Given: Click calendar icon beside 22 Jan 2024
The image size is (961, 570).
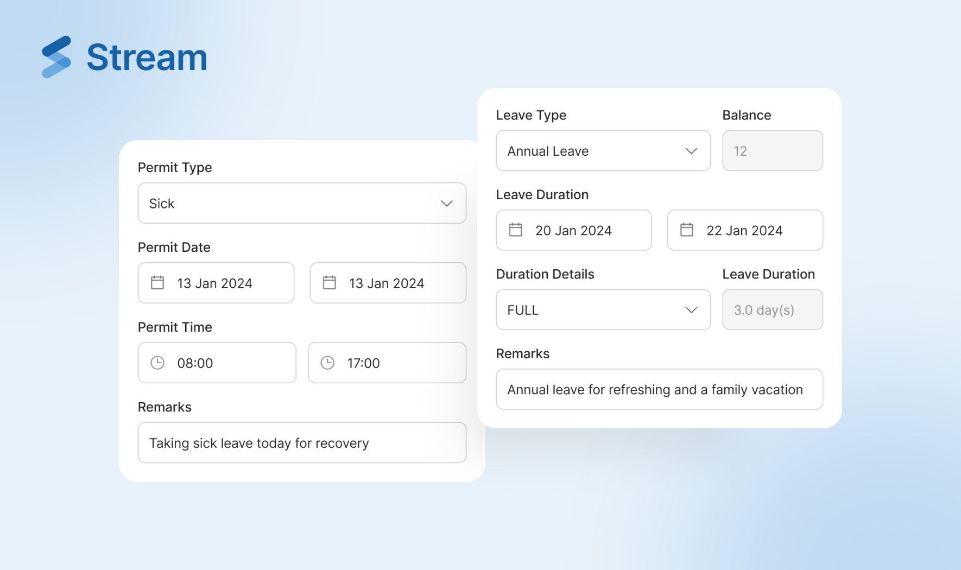Looking at the screenshot, I should coord(687,230).
